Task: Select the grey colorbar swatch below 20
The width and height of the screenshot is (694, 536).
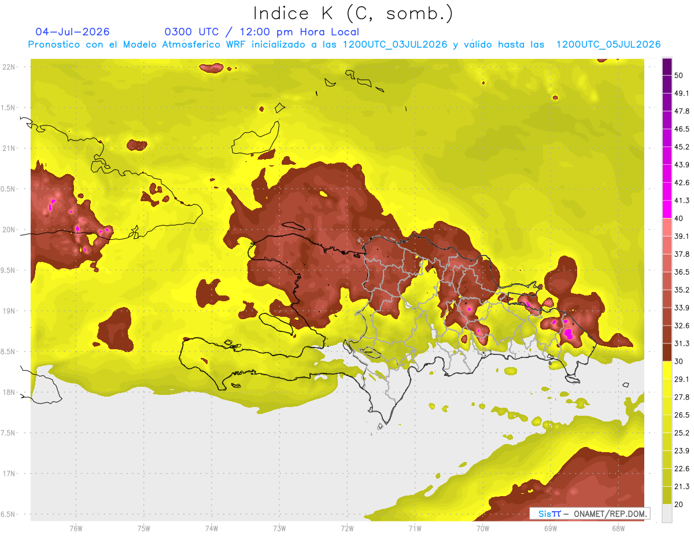Action: tap(667, 513)
